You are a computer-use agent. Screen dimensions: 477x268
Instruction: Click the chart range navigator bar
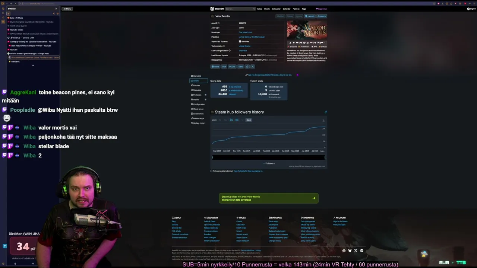[268, 157]
